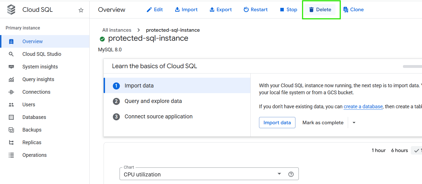This screenshot has height=184, width=422.
Task: Navigate to All instances breadcrumb
Action: point(116,30)
